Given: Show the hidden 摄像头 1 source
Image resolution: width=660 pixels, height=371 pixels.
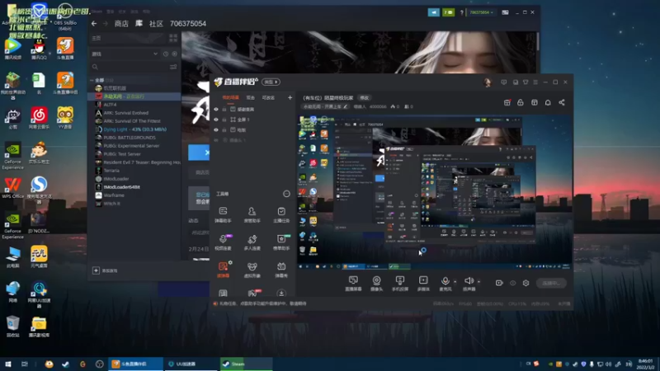Looking at the screenshot, I should click(x=216, y=140).
